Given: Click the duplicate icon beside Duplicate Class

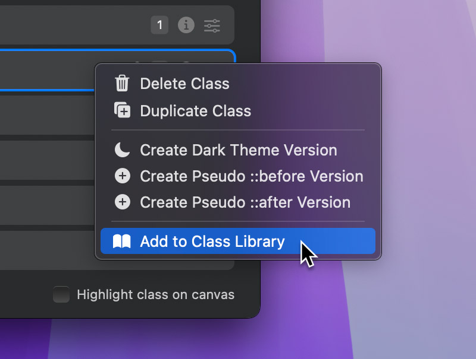Looking at the screenshot, I should (122, 111).
